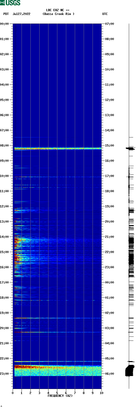Click the PDT '02:00' time label
The width and height of the screenshot is (140, 409).
[x=5, y=54]
